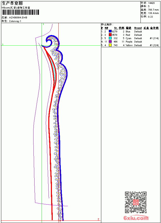Click the 788.7 mm height value
This screenshot has height=223, width=161.
pyautogui.click(x=153, y=10)
